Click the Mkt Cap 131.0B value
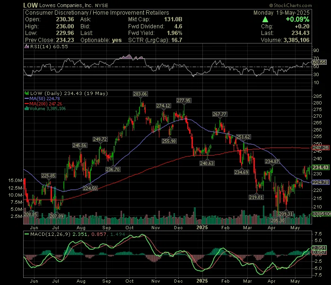331x285 pixels. [x=173, y=19]
